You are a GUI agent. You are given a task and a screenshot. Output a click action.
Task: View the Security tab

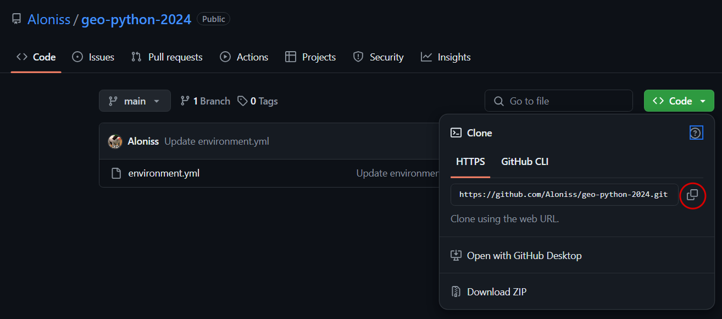pyautogui.click(x=378, y=57)
